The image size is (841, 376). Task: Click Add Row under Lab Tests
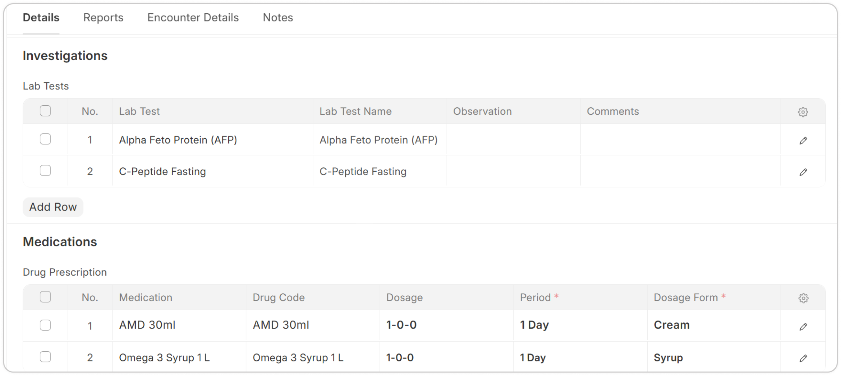53,207
